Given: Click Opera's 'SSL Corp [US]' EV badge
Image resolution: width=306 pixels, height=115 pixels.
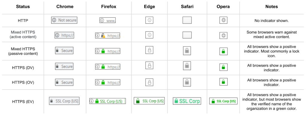Looking at the screenshot, I should [224, 101].
